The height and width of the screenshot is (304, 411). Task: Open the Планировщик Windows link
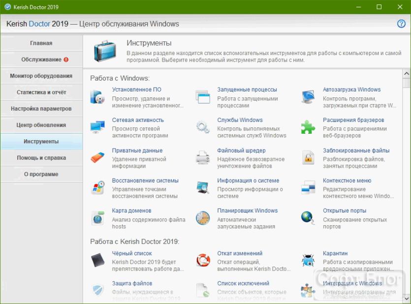coord(248,211)
